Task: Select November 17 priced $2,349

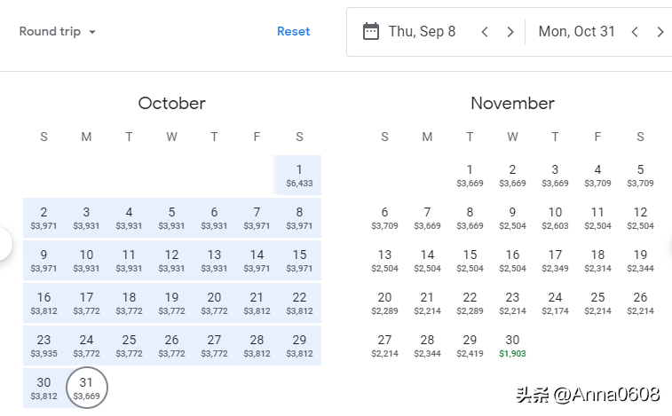Action: point(555,261)
